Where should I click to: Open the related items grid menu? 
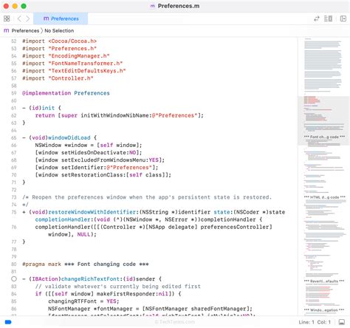(x=7, y=18)
